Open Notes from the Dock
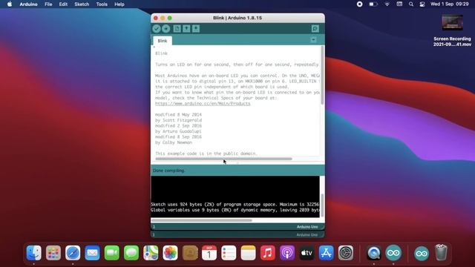 pyautogui.click(x=249, y=252)
